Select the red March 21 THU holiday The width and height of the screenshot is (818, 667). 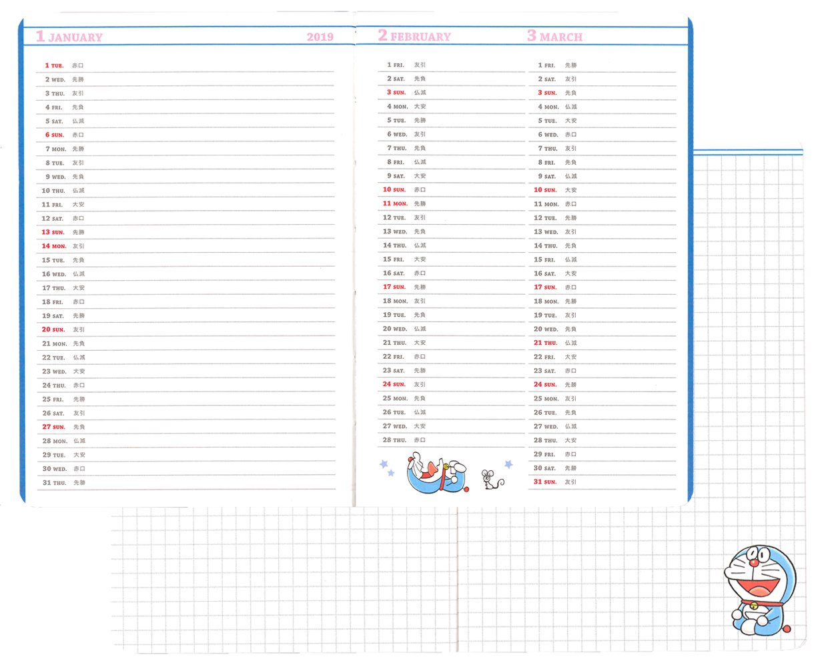[545, 343]
